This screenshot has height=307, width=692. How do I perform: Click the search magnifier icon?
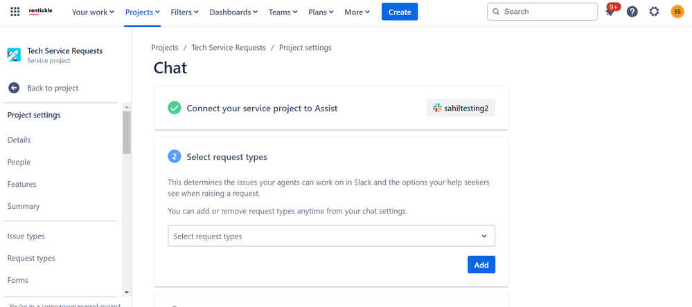click(496, 12)
